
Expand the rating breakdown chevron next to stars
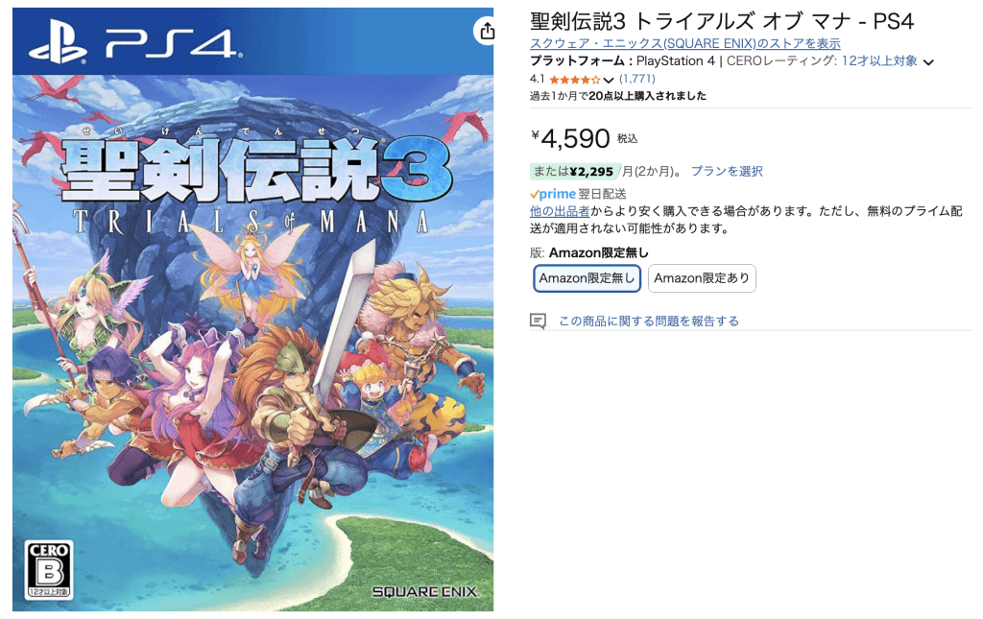click(x=608, y=80)
